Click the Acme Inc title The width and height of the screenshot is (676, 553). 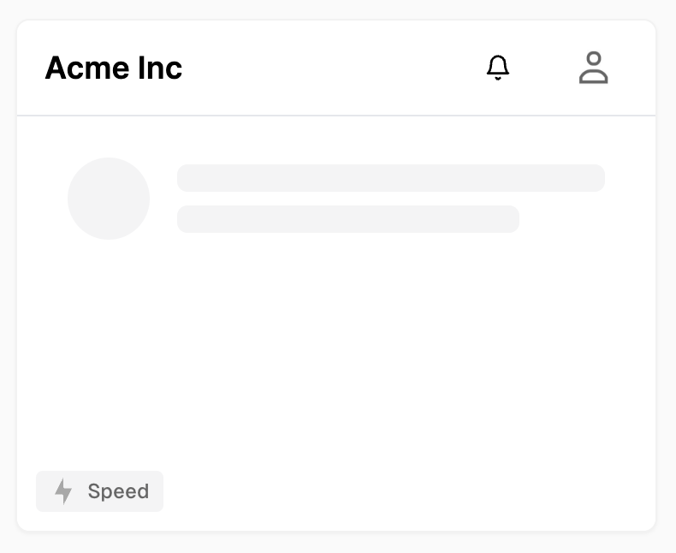click(114, 68)
